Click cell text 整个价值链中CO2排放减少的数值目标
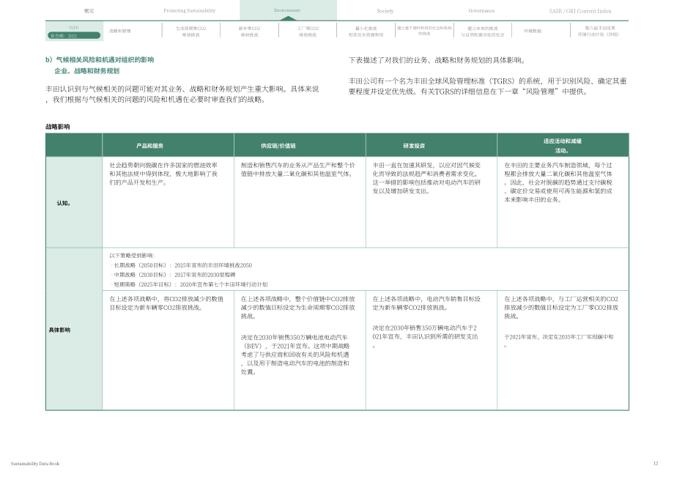The image size is (674, 477). point(298,307)
